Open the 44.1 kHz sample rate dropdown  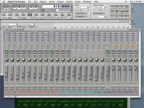point(78,10)
